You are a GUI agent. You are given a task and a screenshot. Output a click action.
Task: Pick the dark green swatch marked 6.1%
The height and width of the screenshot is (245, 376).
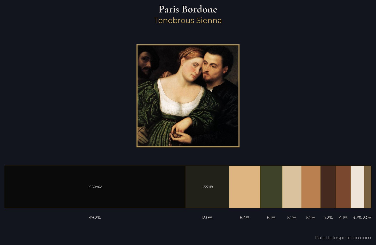(271, 187)
